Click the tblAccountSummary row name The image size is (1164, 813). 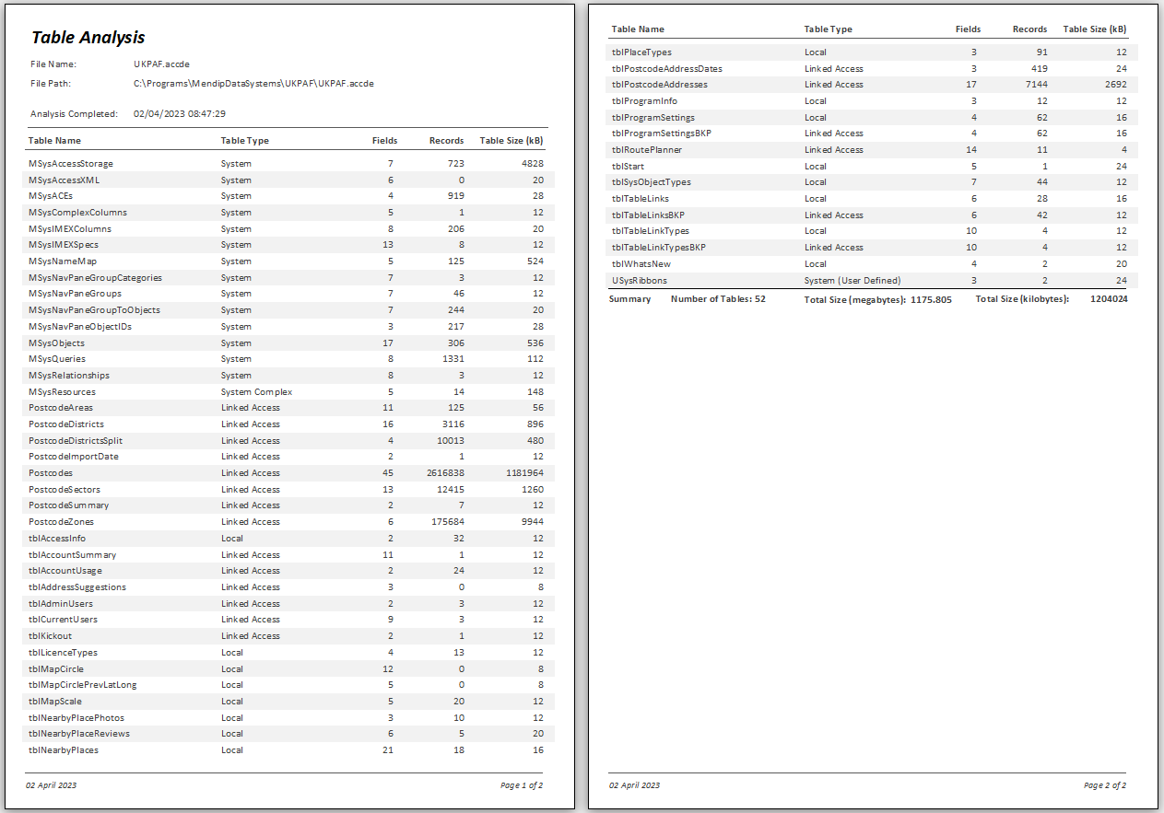point(73,555)
